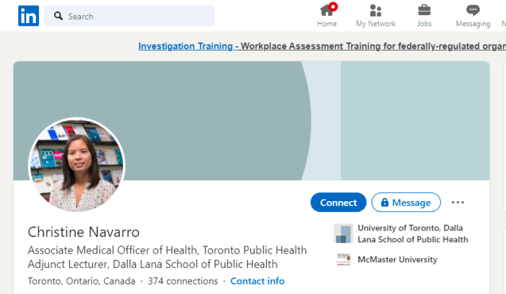
Task: Open Christine Navarro's profile photo
Action: (x=77, y=165)
